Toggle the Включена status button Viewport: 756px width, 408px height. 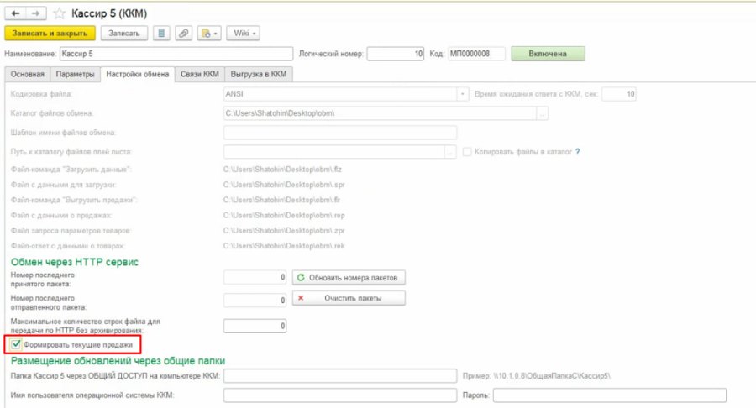point(548,54)
